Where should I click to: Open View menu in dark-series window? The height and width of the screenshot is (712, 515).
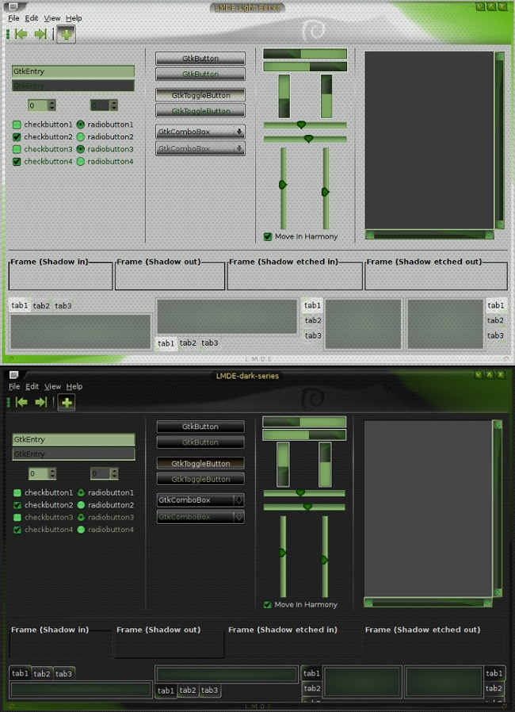(x=52, y=386)
